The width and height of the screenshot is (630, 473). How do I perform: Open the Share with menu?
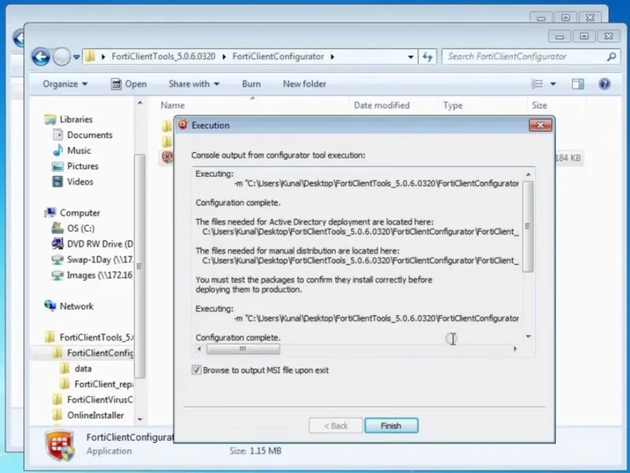(194, 84)
